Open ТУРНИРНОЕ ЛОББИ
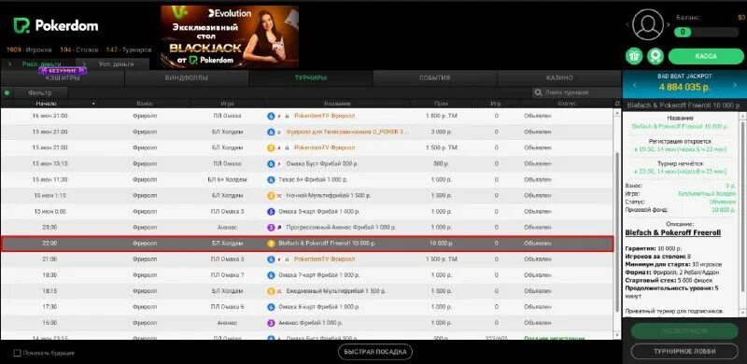This screenshot has height=364, width=747. tap(684, 352)
